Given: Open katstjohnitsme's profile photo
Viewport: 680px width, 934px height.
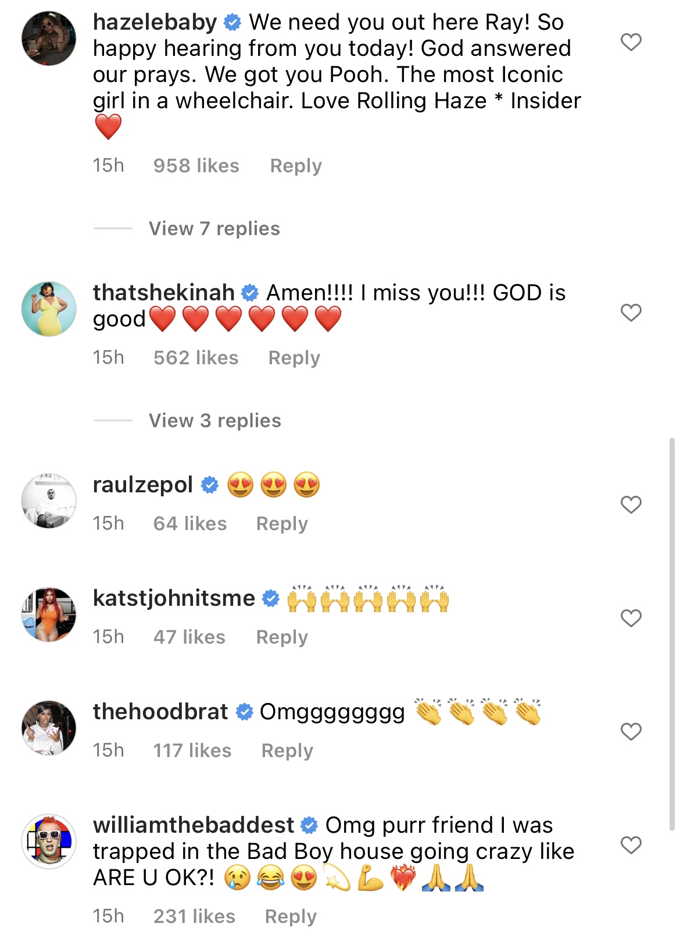Looking at the screenshot, I should click(x=49, y=615).
